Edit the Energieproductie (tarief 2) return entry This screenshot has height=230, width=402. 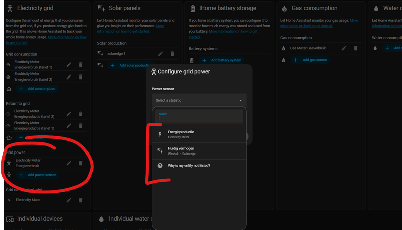coord(69,114)
